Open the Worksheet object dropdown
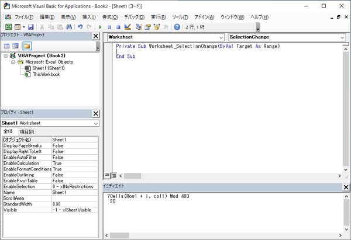The width and height of the screenshot is (351, 240). tap(221, 37)
